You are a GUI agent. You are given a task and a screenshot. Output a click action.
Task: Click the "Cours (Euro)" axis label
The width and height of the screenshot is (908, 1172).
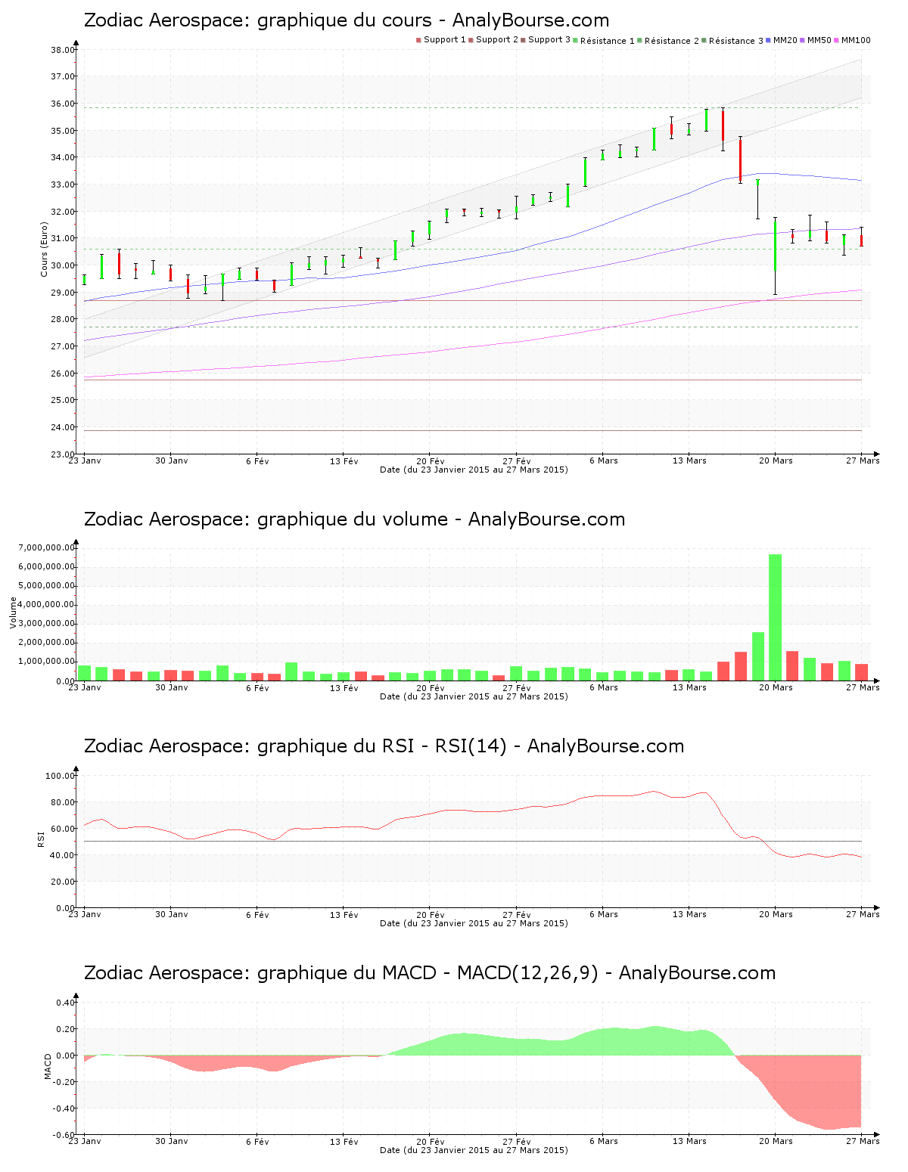[x=44, y=249]
